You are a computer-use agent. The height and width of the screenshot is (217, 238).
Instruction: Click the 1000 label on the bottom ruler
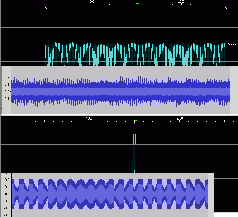[89, 119]
